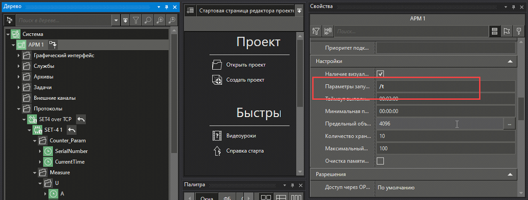Viewport: 528px width, 200px height.
Task: Click the key icon in the Свойства toolbar
Action: coord(519,31)
